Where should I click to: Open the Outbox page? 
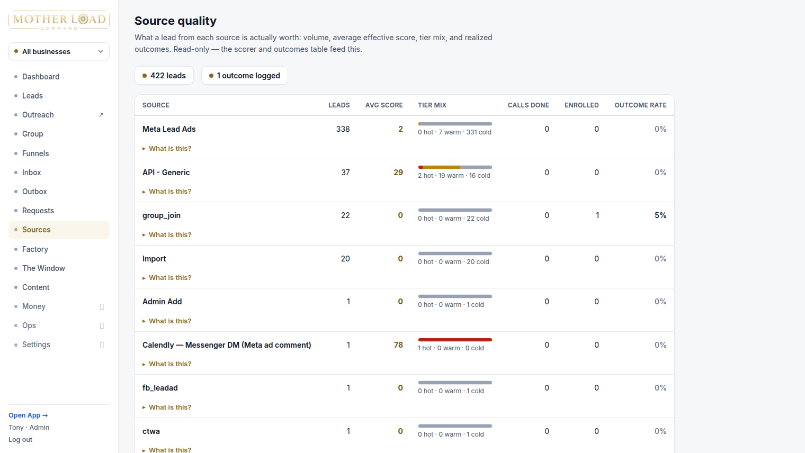pos(59,192)
